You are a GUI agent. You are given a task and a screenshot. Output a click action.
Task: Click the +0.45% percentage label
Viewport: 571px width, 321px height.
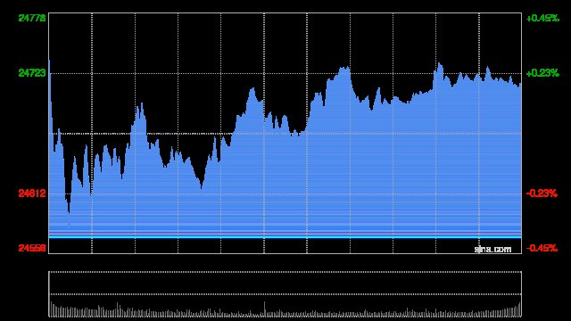tap(542, 18)
